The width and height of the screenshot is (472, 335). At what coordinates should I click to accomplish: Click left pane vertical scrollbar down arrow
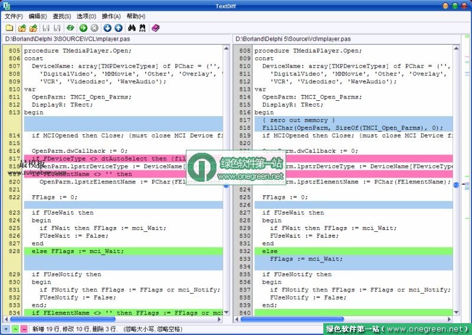pos(227,313)
